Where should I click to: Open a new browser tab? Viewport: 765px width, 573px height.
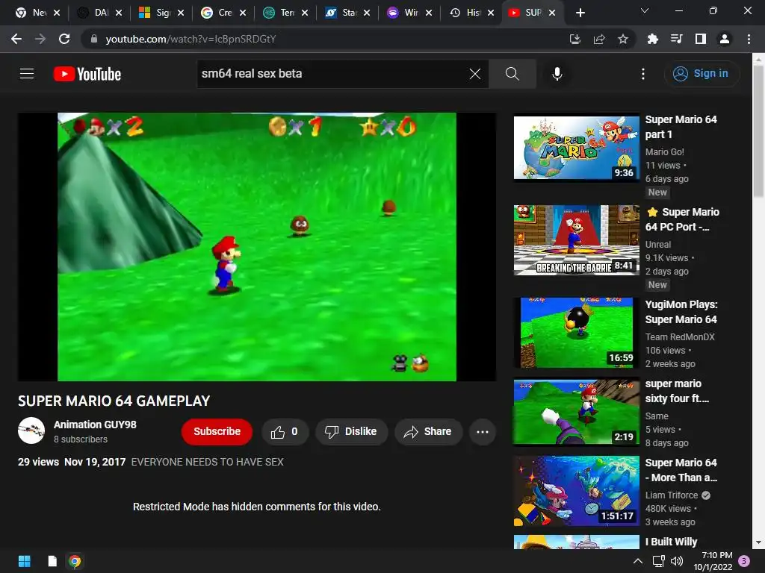pyautogui.click(x=580, y=13)
